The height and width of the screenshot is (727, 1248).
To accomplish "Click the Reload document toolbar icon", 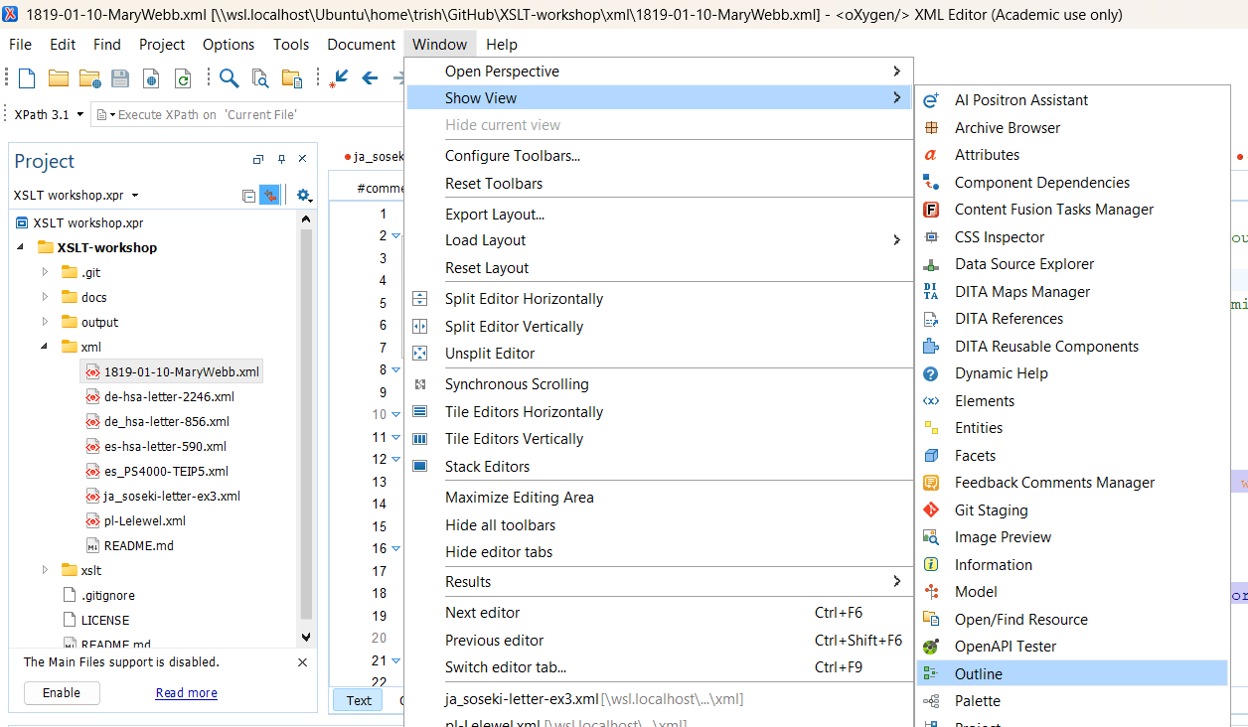I will (182, 78).
